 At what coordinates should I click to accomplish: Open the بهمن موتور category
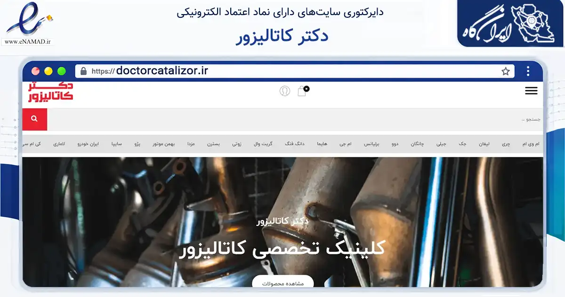[x=163, y=144]
